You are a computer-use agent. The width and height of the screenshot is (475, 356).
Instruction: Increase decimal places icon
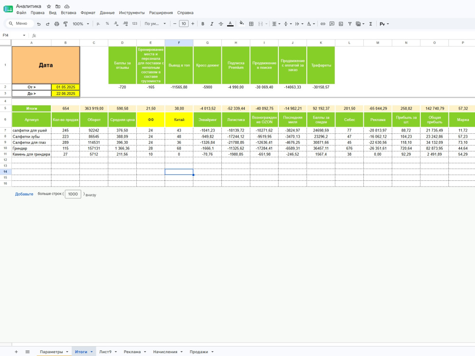pyautogui.click(x=125, y=24)
